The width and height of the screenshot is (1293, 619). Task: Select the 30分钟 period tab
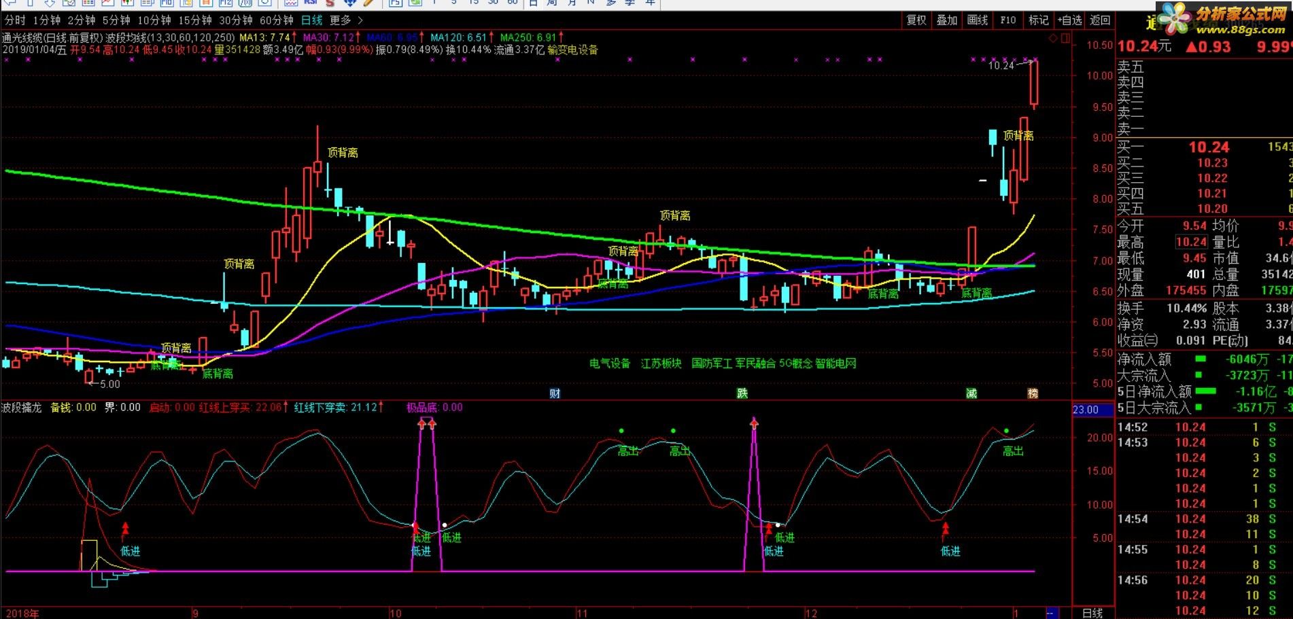236,20
